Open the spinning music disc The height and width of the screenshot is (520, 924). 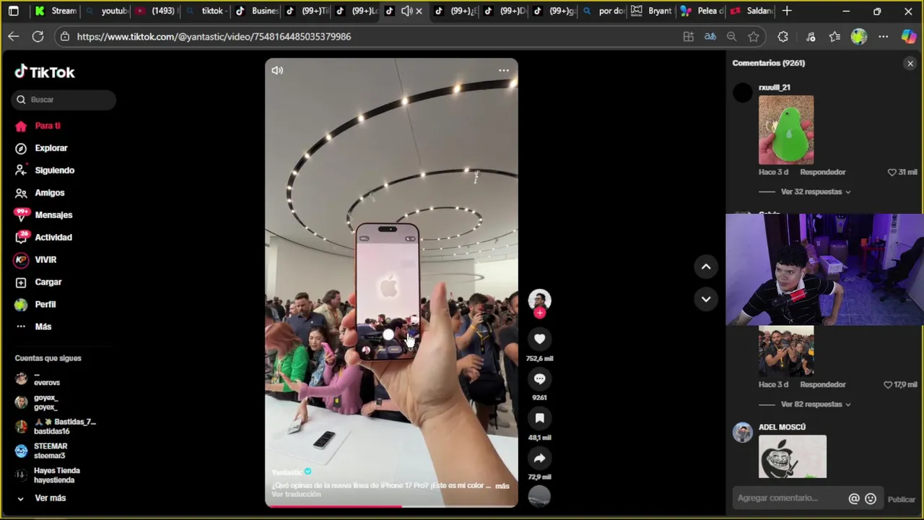click(x=539, y=496)
